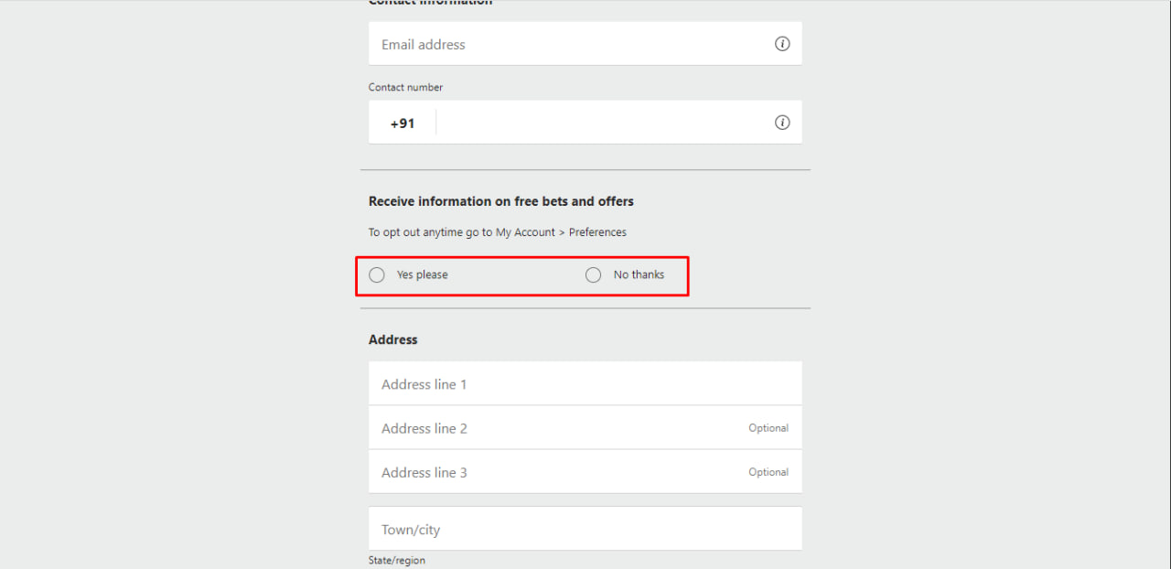Select the "Yes please" radio button
This screenshot has width=1171, height=569.
click(377, 275)
